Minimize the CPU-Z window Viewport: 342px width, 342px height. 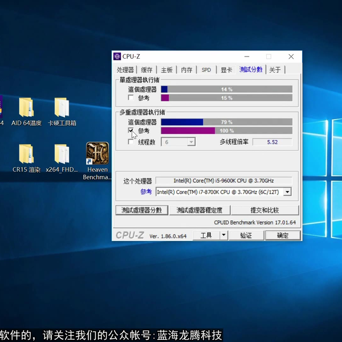click(x=247, y=56)
